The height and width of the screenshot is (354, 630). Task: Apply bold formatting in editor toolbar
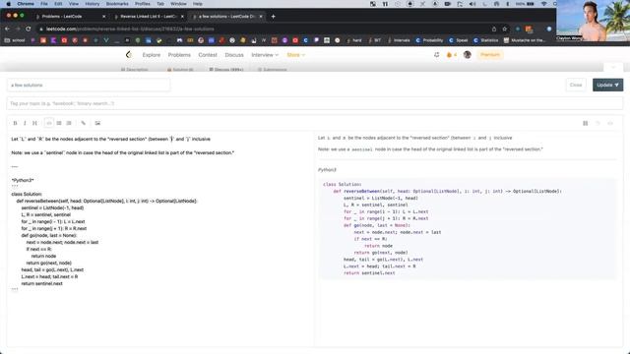[x=16, y=123]
